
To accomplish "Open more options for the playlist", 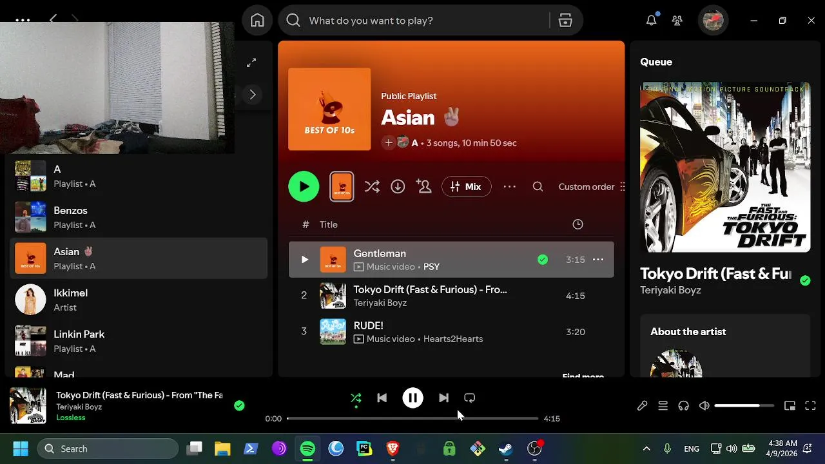I will click(x=509, y=187).
